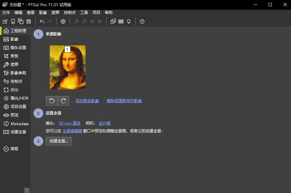Open the 帮助 menu
The width and height of the screenshot is (291, 193).
(x=109, y=13)
